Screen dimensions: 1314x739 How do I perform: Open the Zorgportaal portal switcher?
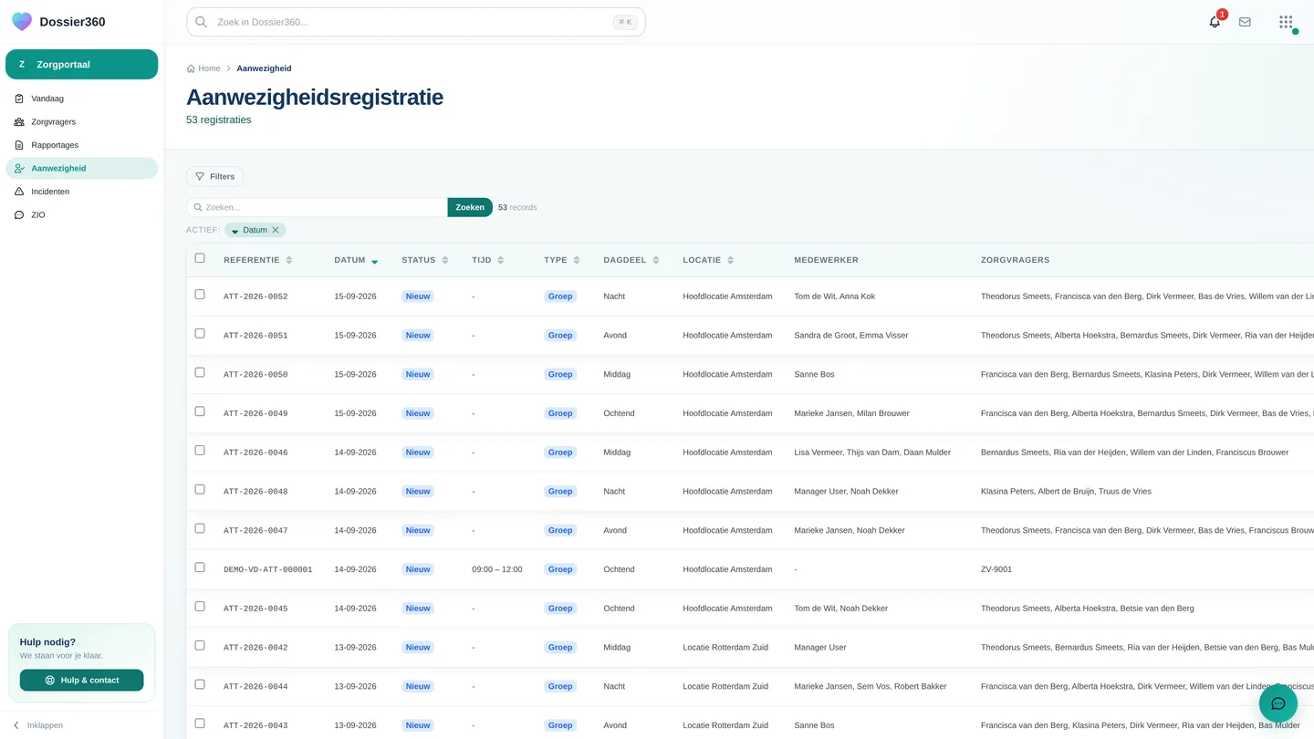[x=82, y=65]
